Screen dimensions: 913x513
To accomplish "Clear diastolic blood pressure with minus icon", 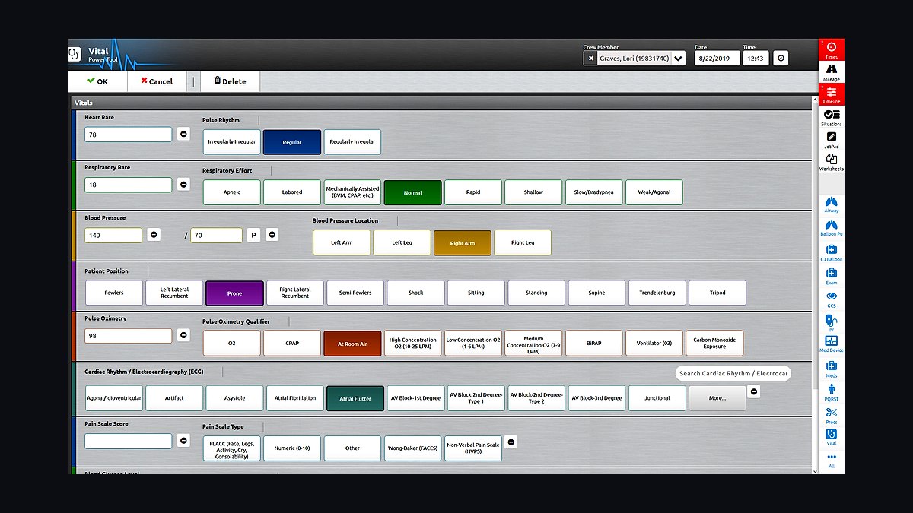I will point(272,236).
